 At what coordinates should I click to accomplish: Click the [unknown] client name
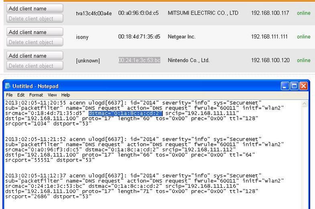pyautogui.click(x=88, y=61)
